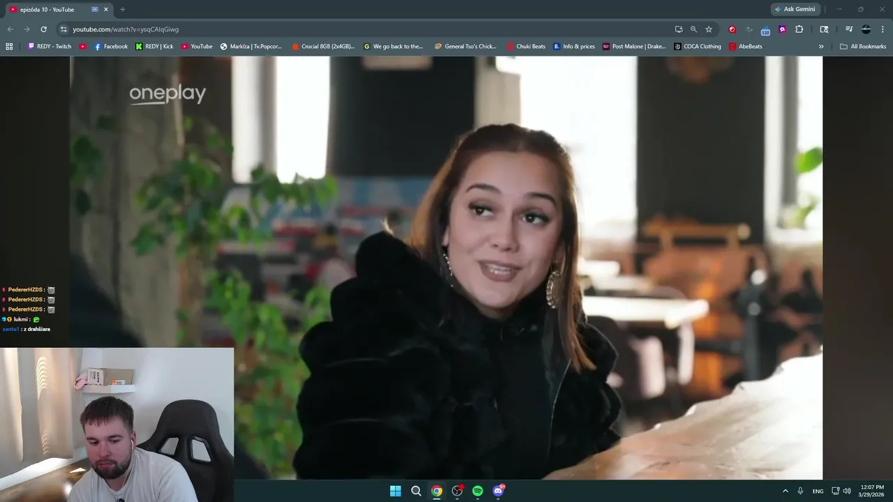Open Windows taskbar search

(416, 491)
